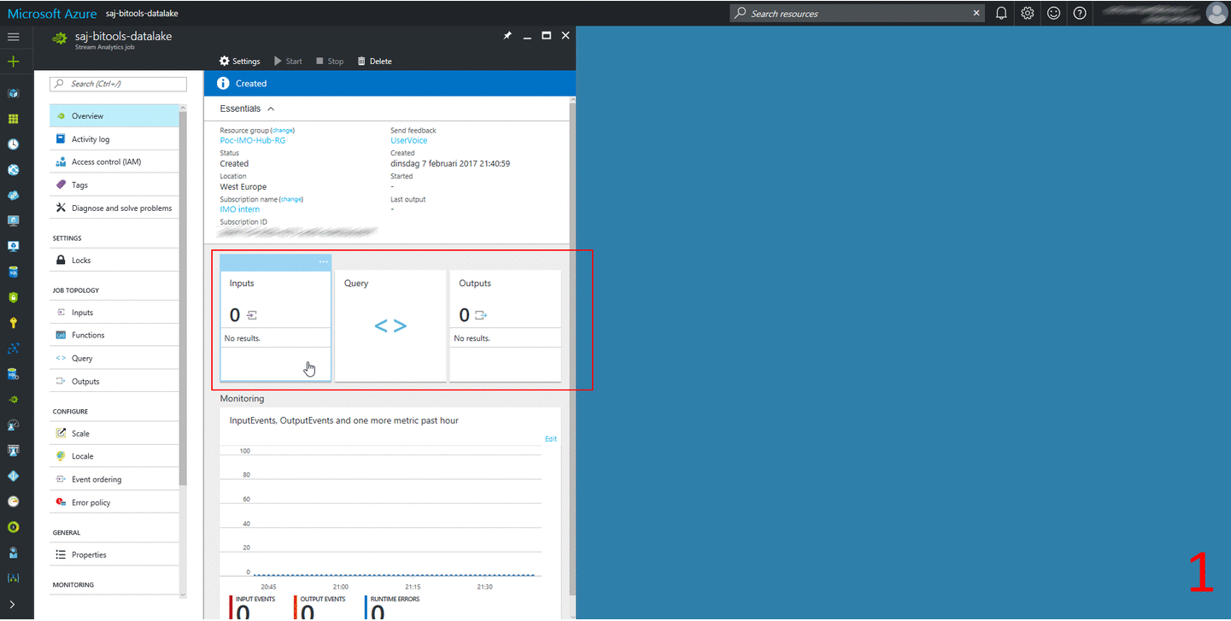The height and width of the screenshot is (621, 1231).
Task: Pin the saj-bitools-datalake blade to dashboard
Action: point(507,36)
